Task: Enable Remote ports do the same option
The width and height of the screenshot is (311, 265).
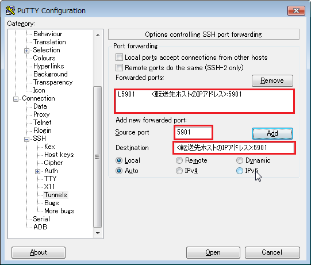Action: point(119,68)
